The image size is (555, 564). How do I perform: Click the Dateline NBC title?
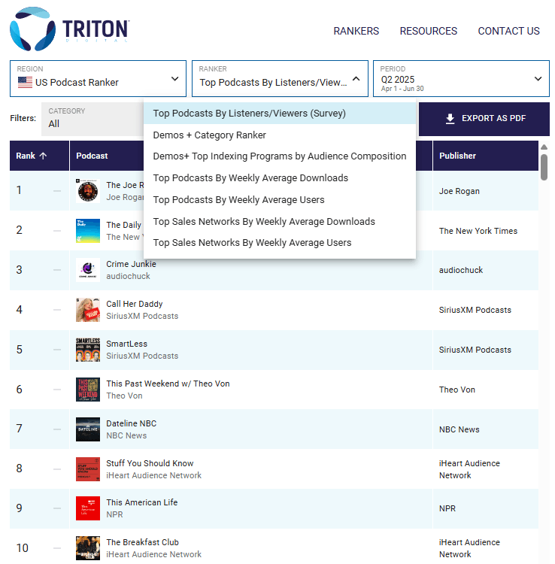click(132, 423)
